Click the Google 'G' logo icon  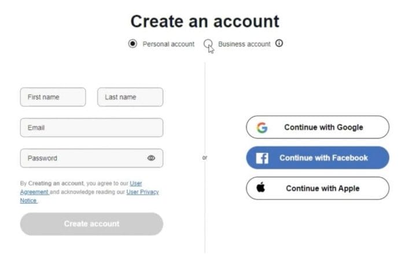262,127
